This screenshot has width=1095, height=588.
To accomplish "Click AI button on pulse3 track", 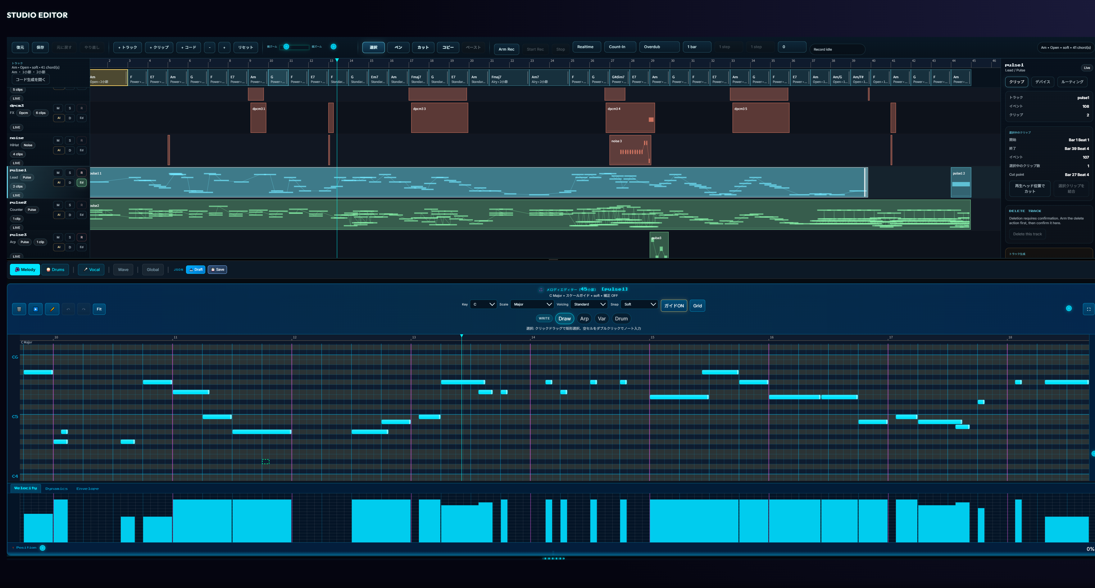I will pyautogui.click(x=59, y=247).
